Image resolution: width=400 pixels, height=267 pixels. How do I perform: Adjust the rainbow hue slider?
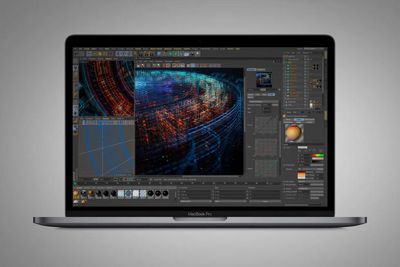pyautogui.click(x=318, y=155)
